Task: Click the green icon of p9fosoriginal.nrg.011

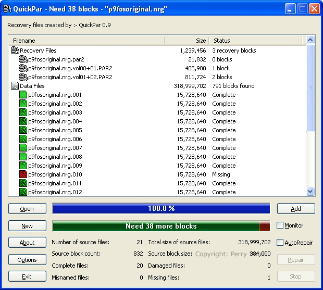Action: pyautogui.click(x=23, y=183)
